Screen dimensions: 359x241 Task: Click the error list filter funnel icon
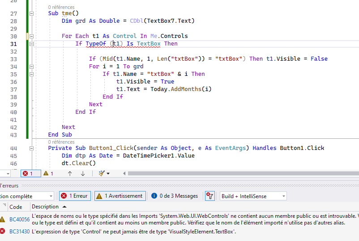tap(209, 196)
